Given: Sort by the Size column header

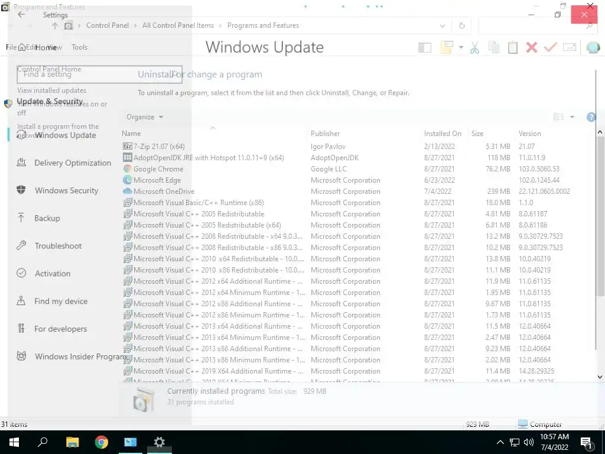Looking at the screenshot, I should [477, 133].
